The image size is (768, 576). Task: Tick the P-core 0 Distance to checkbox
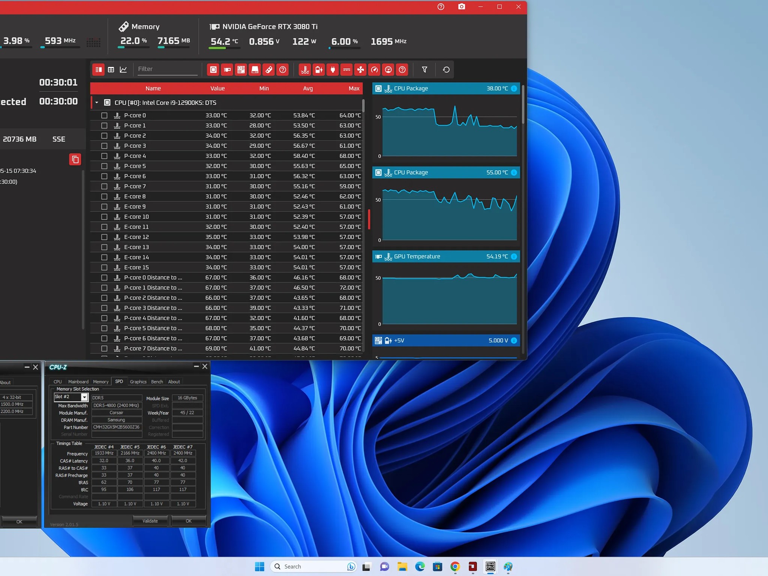(x=104, y=277)
